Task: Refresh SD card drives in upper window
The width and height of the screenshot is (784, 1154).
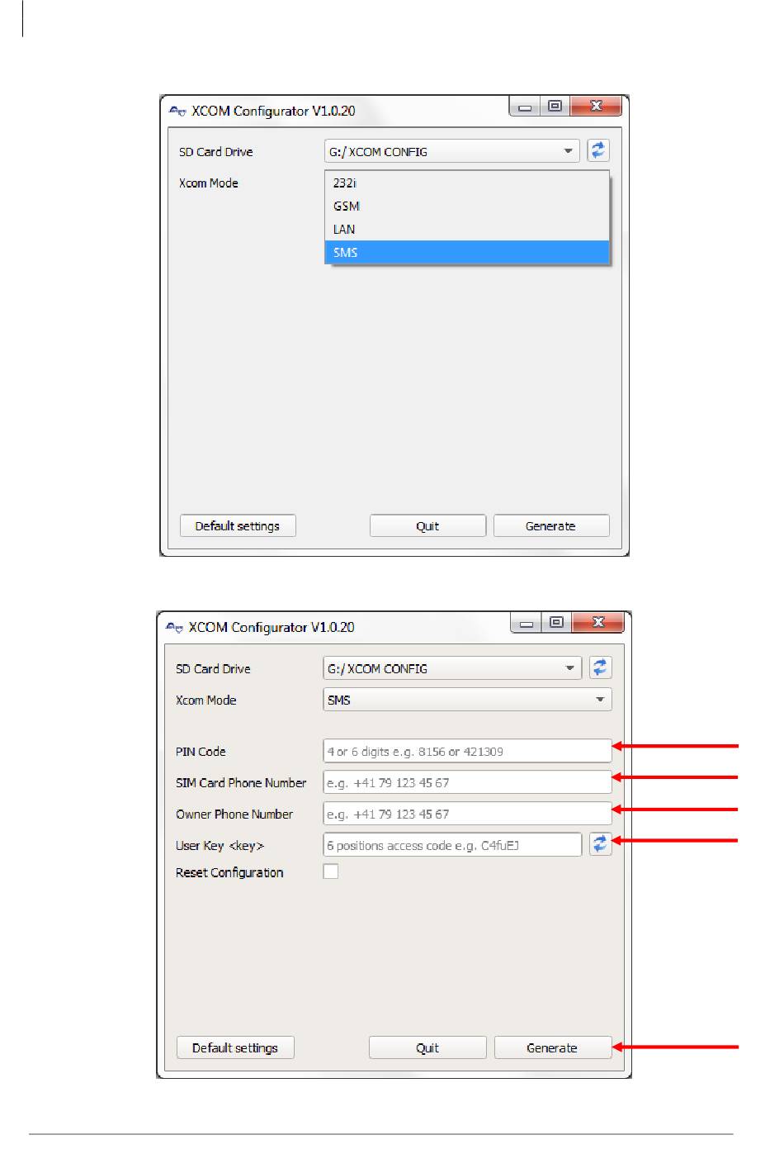Action: pyautogui.click(x=598, y=150)
